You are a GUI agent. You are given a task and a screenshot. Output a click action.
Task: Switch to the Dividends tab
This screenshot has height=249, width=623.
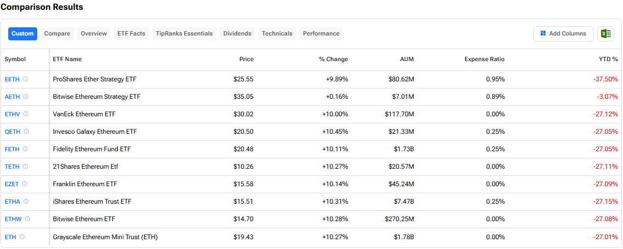coord(237,34)
